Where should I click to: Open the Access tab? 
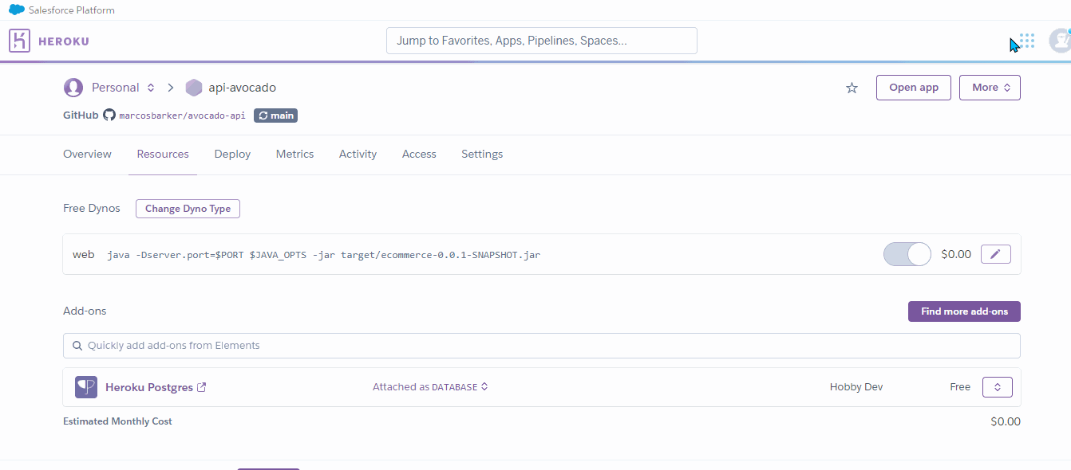tap(419, 155)
